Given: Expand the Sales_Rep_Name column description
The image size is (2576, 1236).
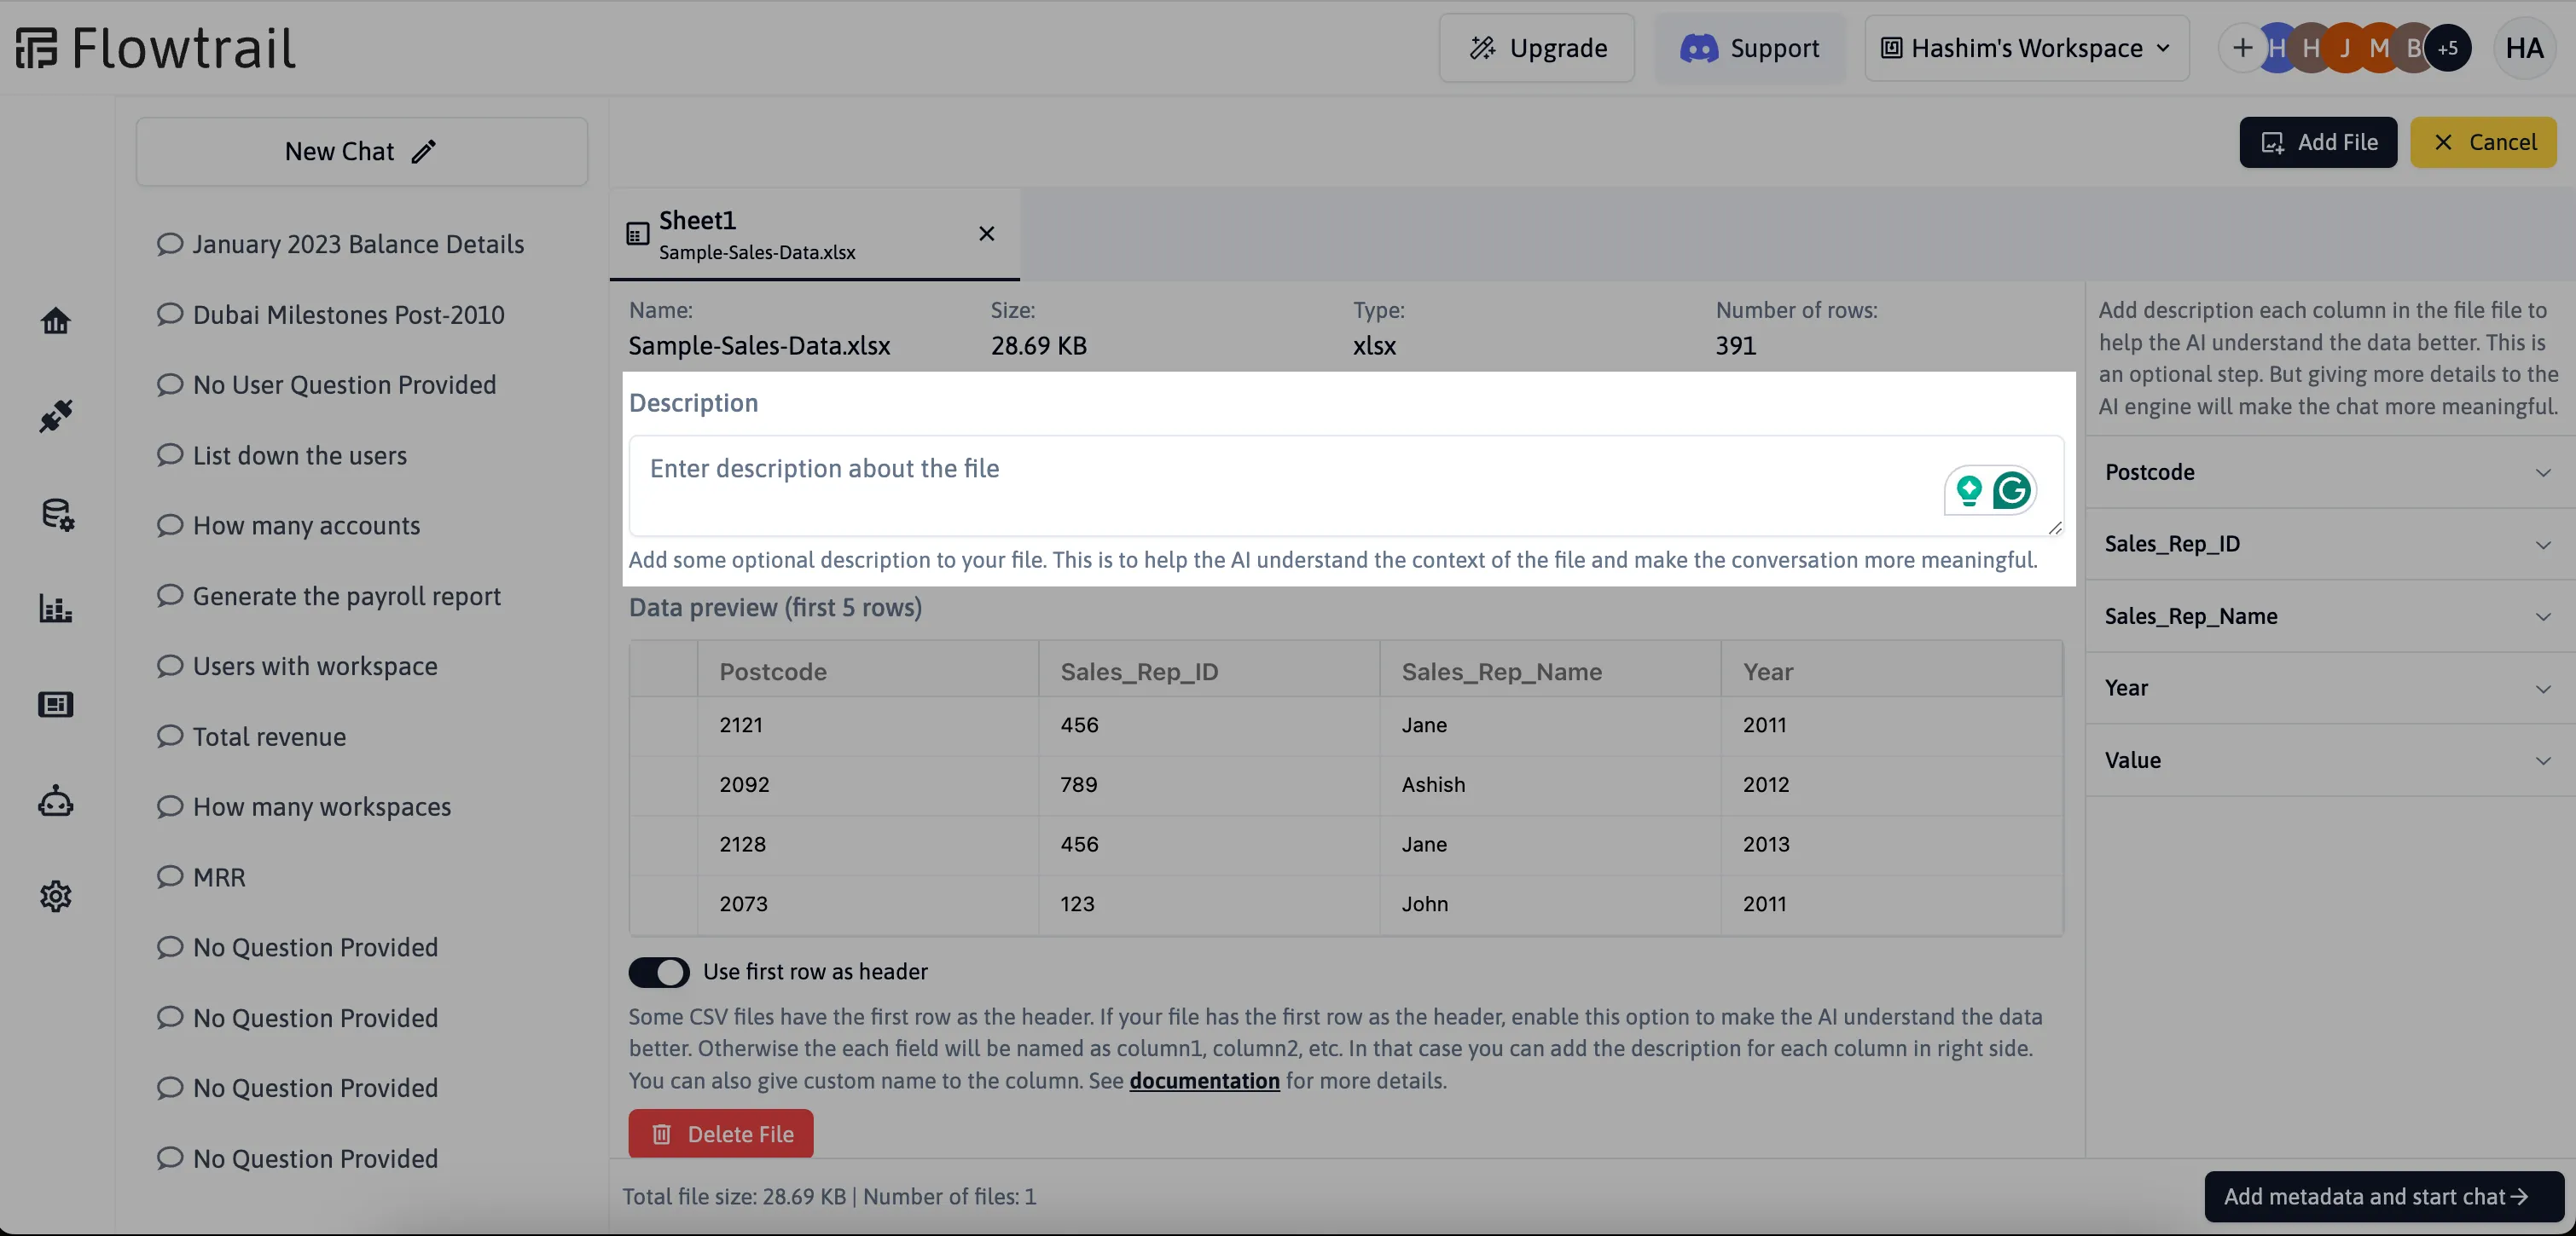Looking at the screenshot, I should [2330, 616].
